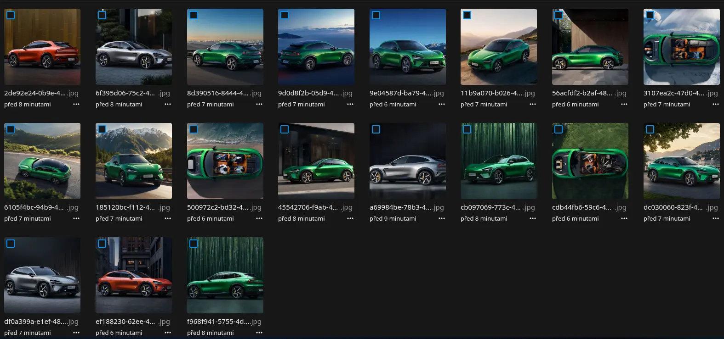Click the ellipsis under 11b9a070-b026 file

533,105
